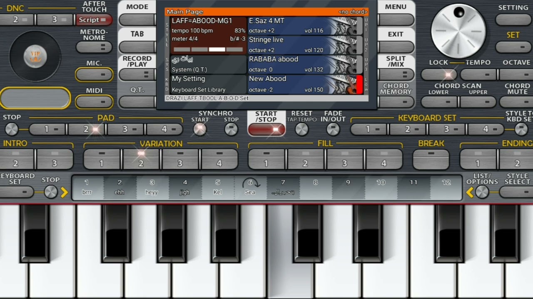Toggle CHORD SCAN LOWER

[x=439, y=102]
